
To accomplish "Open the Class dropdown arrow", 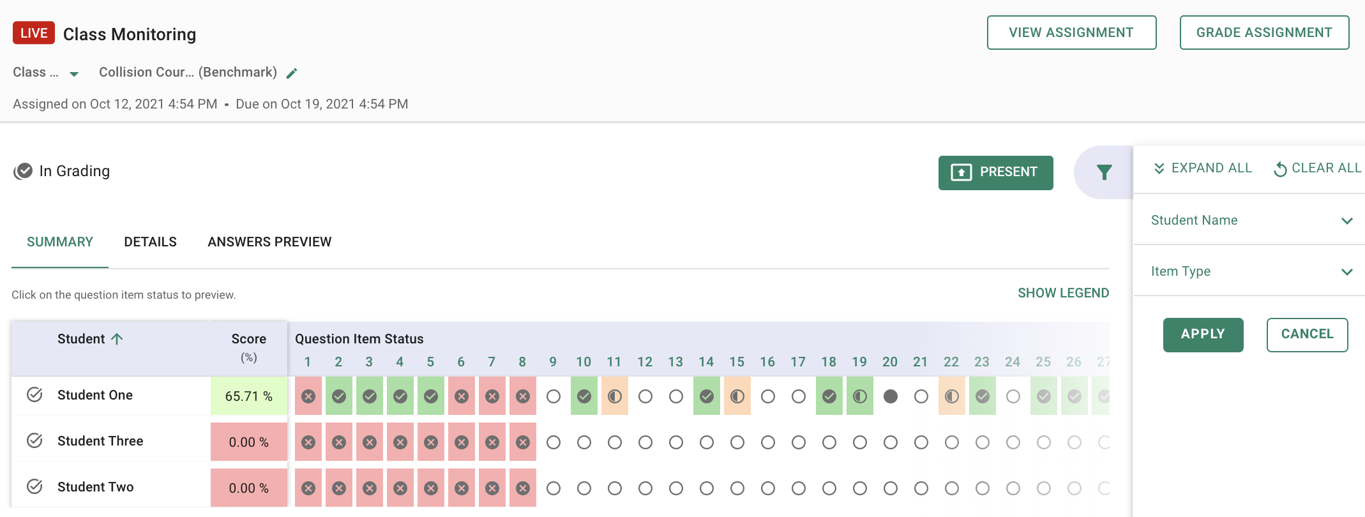I will [74, 74].
